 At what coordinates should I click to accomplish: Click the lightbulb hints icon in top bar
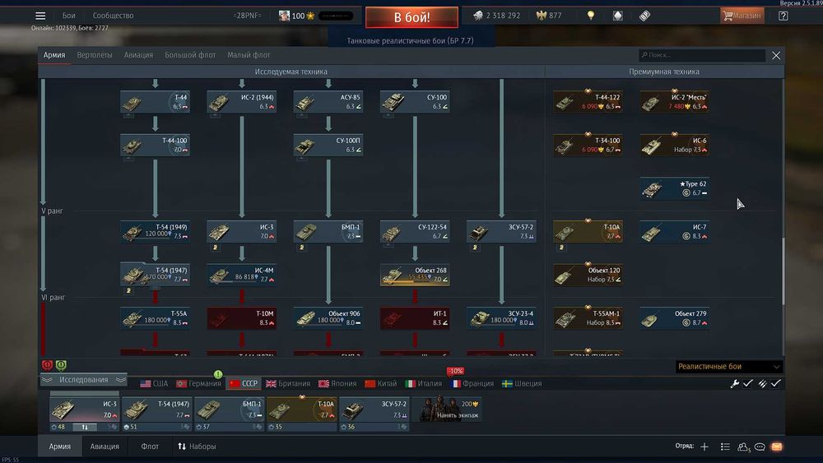pyautogui.click(x=591, y=16)
